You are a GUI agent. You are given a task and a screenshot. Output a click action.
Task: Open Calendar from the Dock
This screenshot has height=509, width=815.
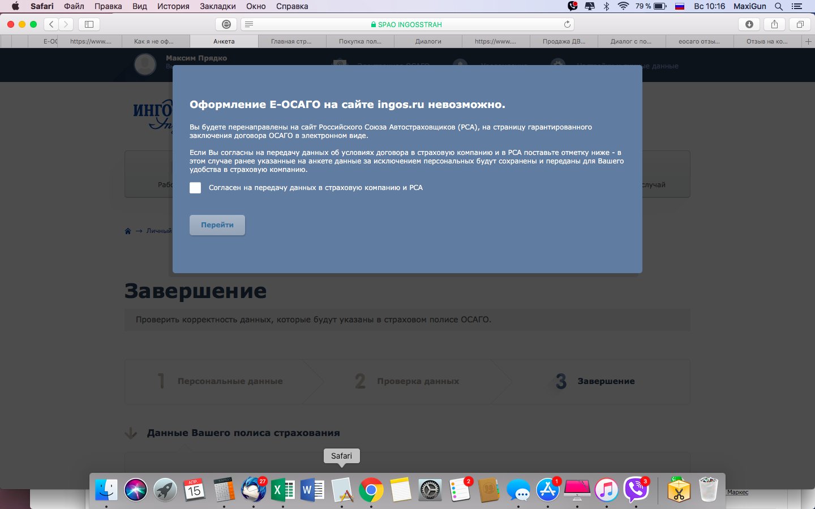(x=194, y=490)
